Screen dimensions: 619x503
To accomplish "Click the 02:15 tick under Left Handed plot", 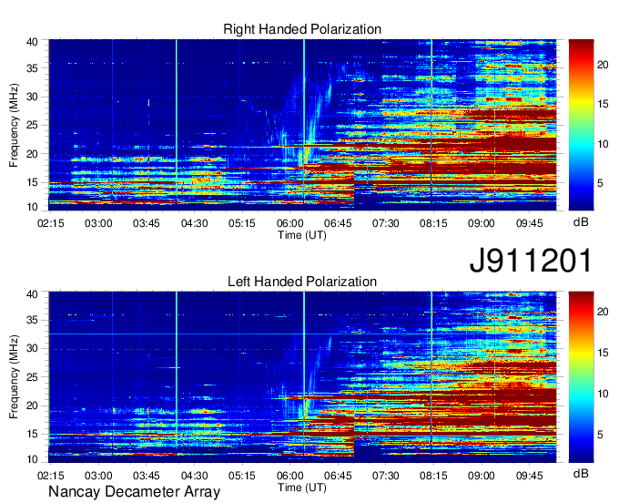I will pyautogui.click(x=51, y=476).
